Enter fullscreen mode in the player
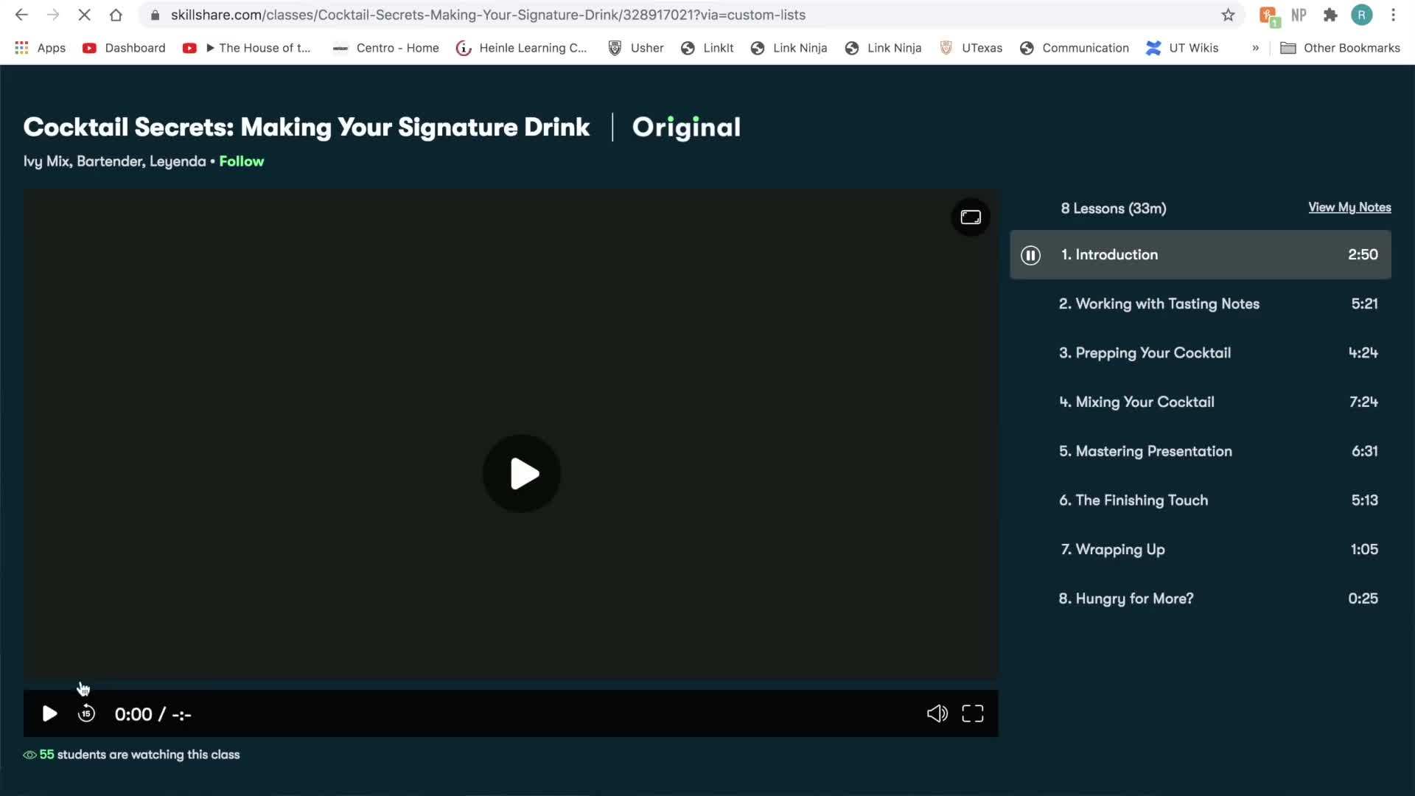1415x796 pixels. tap(973, 713)
